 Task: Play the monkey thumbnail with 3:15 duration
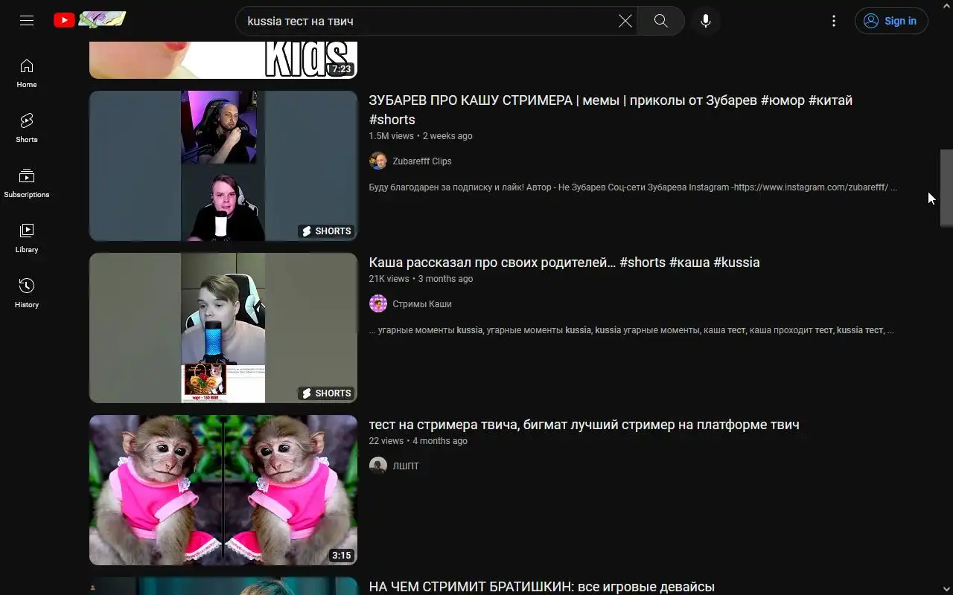[223, 490]
